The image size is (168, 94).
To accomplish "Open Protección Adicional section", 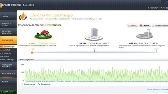I will pyautogui.click(x=8, y=66).
